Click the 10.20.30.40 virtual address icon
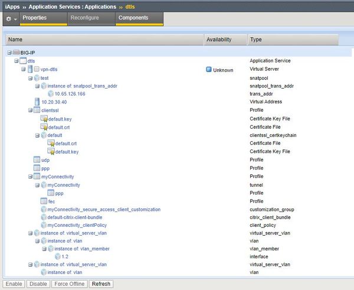This screenshot has width=354, height=290. [x=37, y=102]
